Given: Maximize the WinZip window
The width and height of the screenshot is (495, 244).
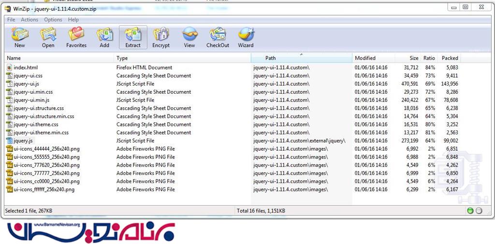Looking at the screenshot, I should 466,7.
